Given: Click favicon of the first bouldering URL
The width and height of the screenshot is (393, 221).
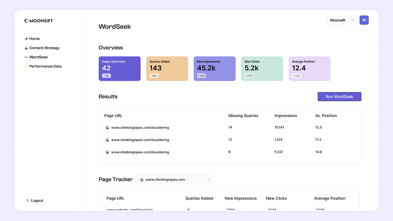Looking at the screenshot, I should tap(107, 128).
